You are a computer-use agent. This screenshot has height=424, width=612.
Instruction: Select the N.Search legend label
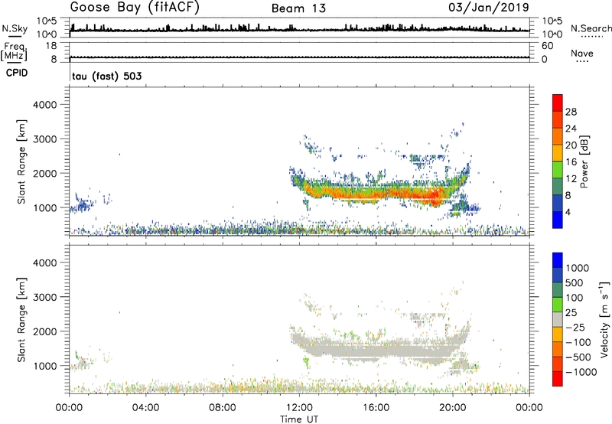591,28
